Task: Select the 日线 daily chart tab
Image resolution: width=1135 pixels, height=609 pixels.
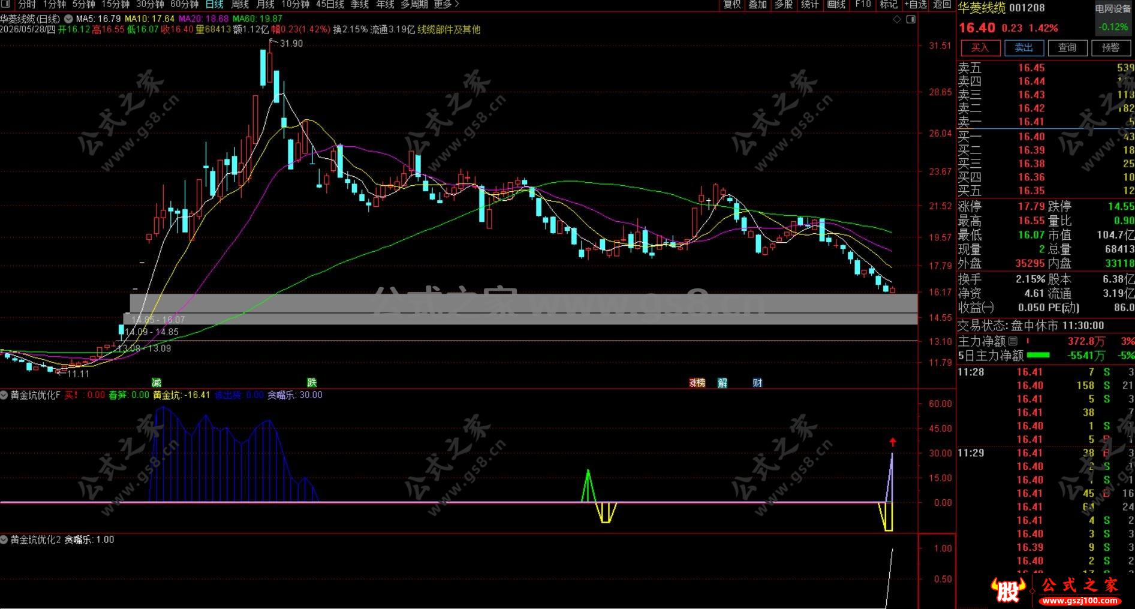Action: [x=214, y=5]
